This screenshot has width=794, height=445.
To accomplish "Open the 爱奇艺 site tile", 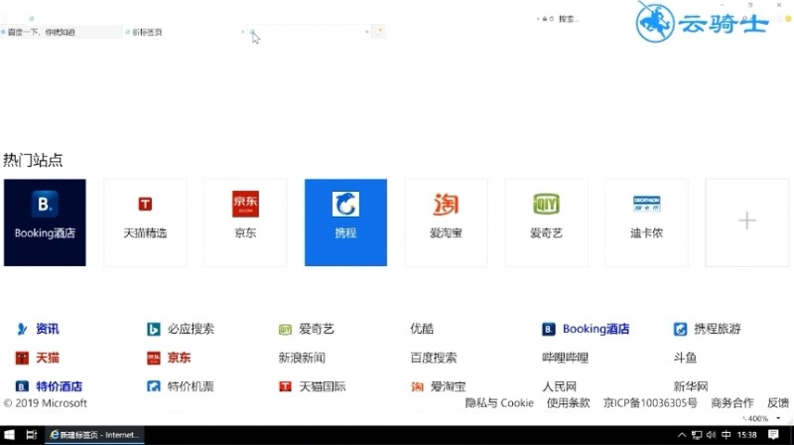I will (x=546, y=222).
